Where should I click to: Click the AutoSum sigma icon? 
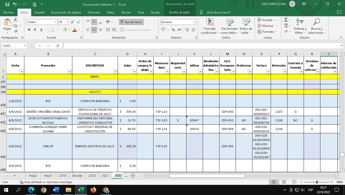[x=286, y=20]
